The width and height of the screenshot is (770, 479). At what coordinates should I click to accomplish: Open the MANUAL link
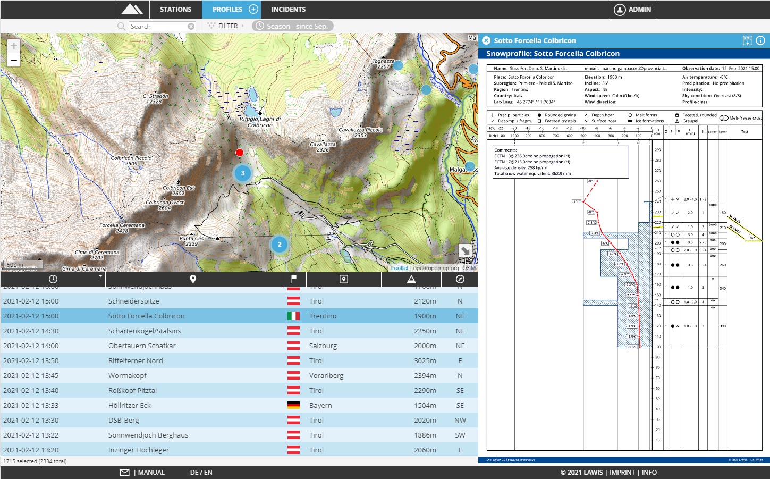(151, 473)
